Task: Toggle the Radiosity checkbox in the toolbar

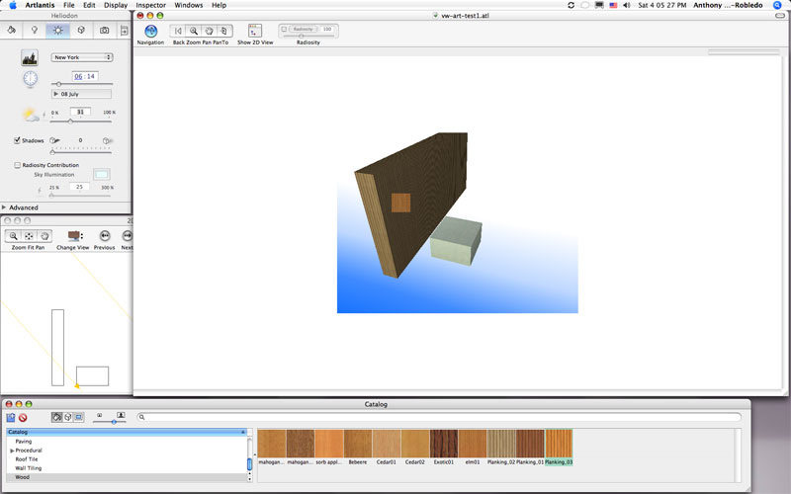Action: point(285,30)
